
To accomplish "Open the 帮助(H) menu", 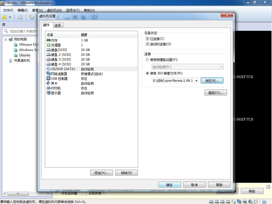I will pyautogui.click(x=89, y=10).
